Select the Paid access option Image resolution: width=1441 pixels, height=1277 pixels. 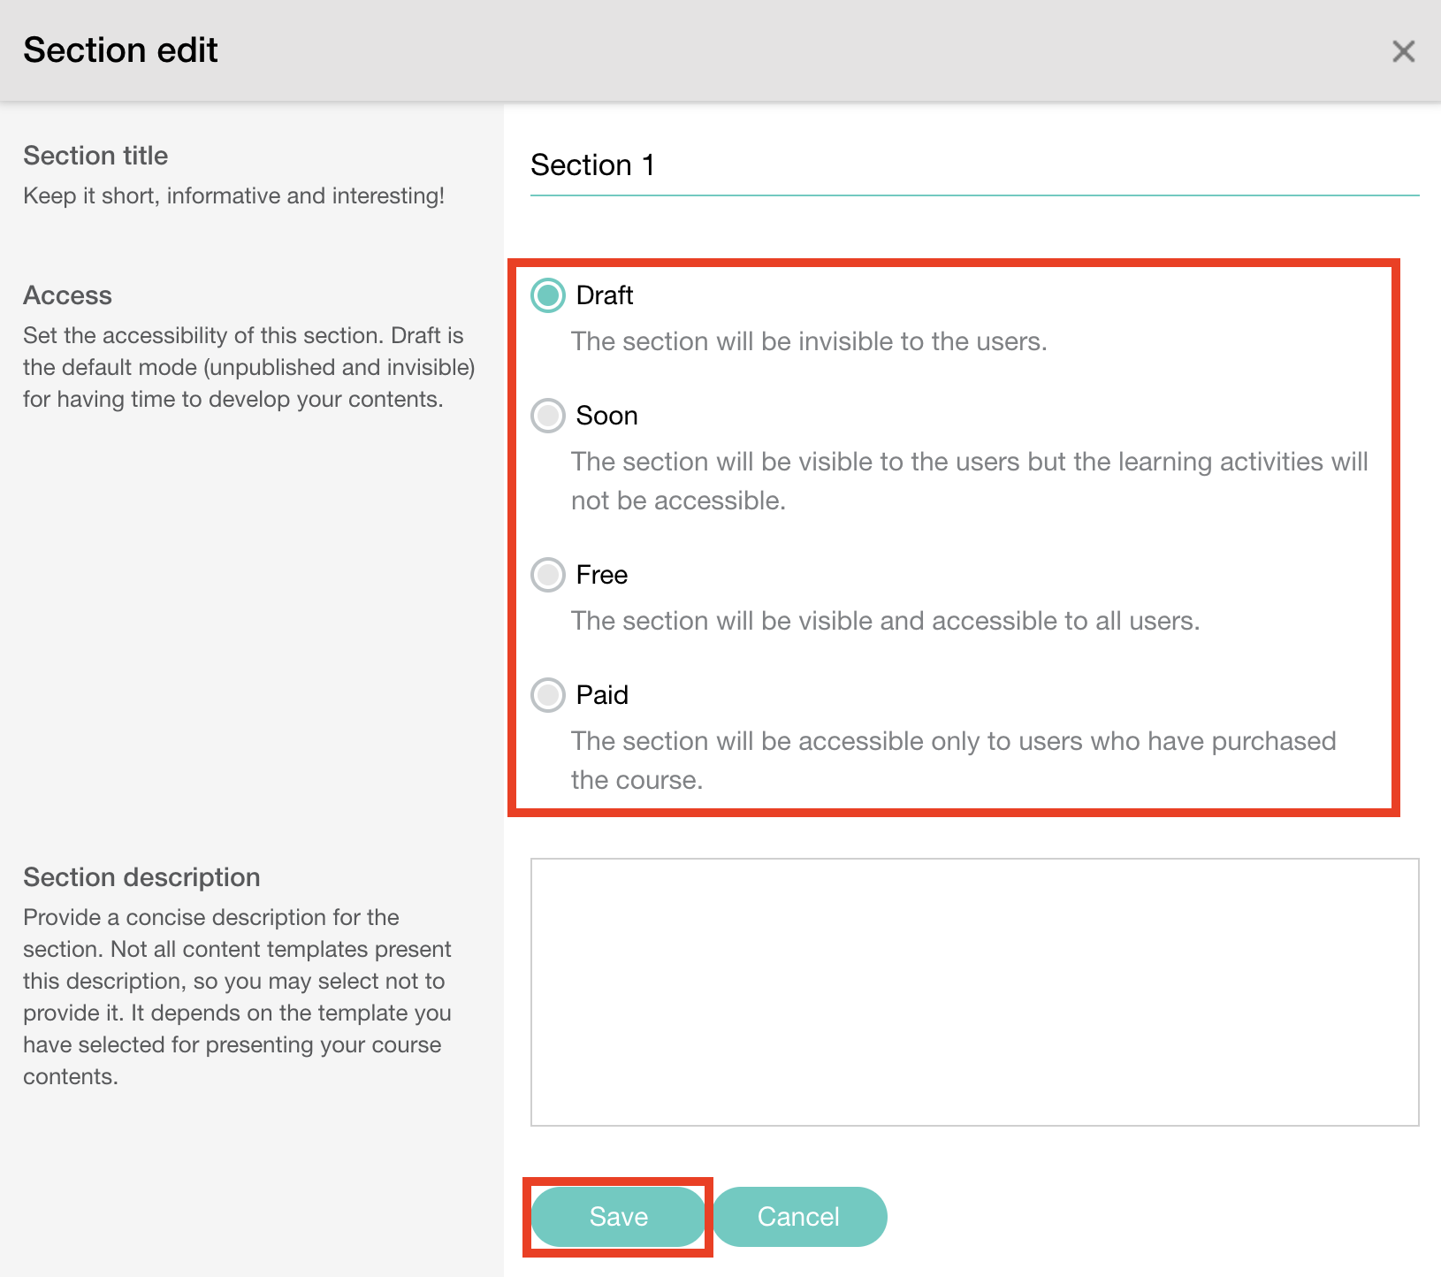(x=547, y=695)
